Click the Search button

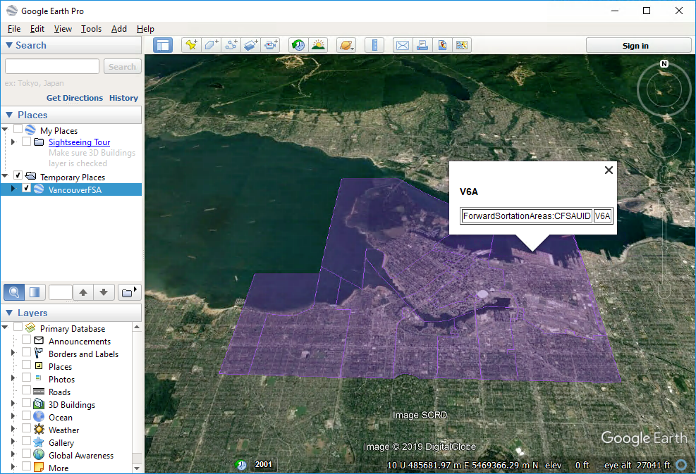pyautogui.click(x=122, y=66)
